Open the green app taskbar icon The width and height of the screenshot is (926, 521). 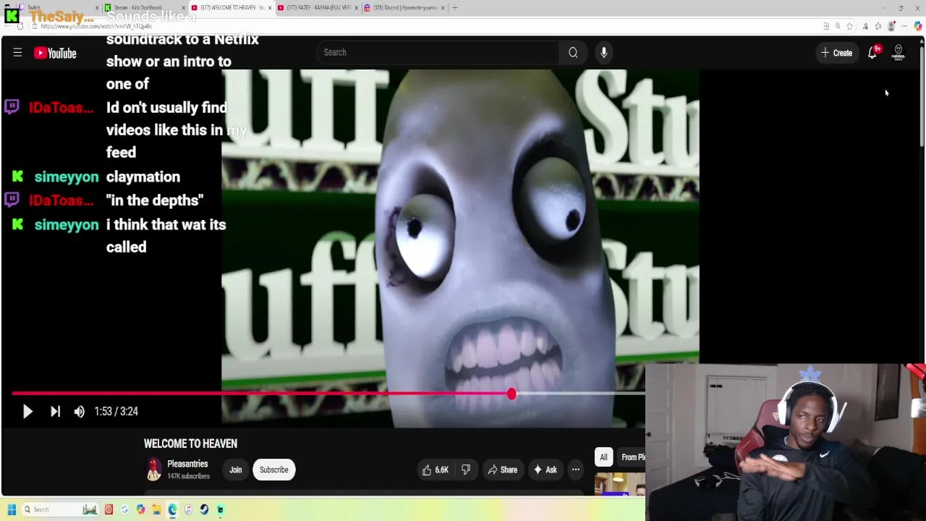coord(220,509)
